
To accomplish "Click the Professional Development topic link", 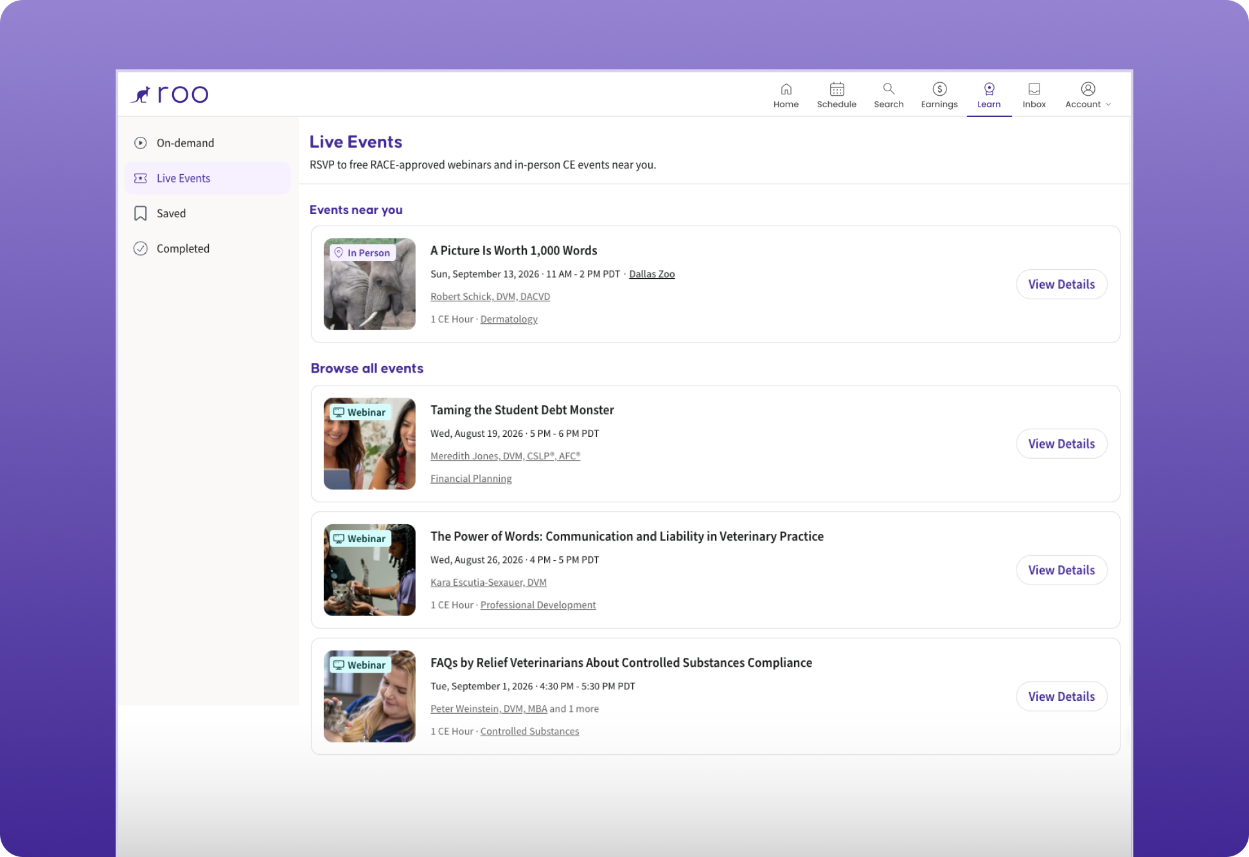I will pos(538,605).
